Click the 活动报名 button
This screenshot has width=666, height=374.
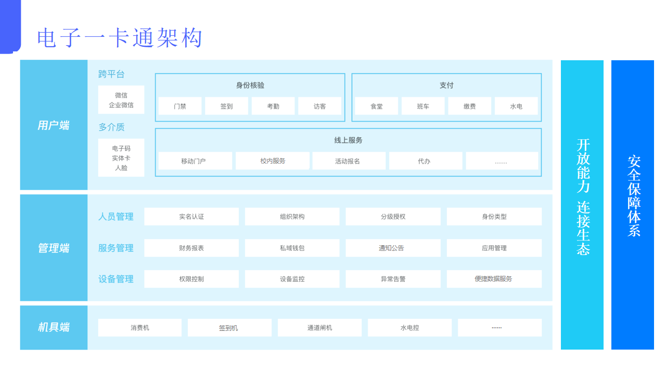click(x=349, y=161)
